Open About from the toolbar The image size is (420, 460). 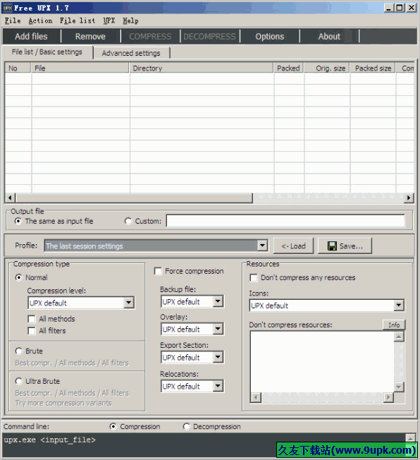pyautogui.click(x=329, y=37)
